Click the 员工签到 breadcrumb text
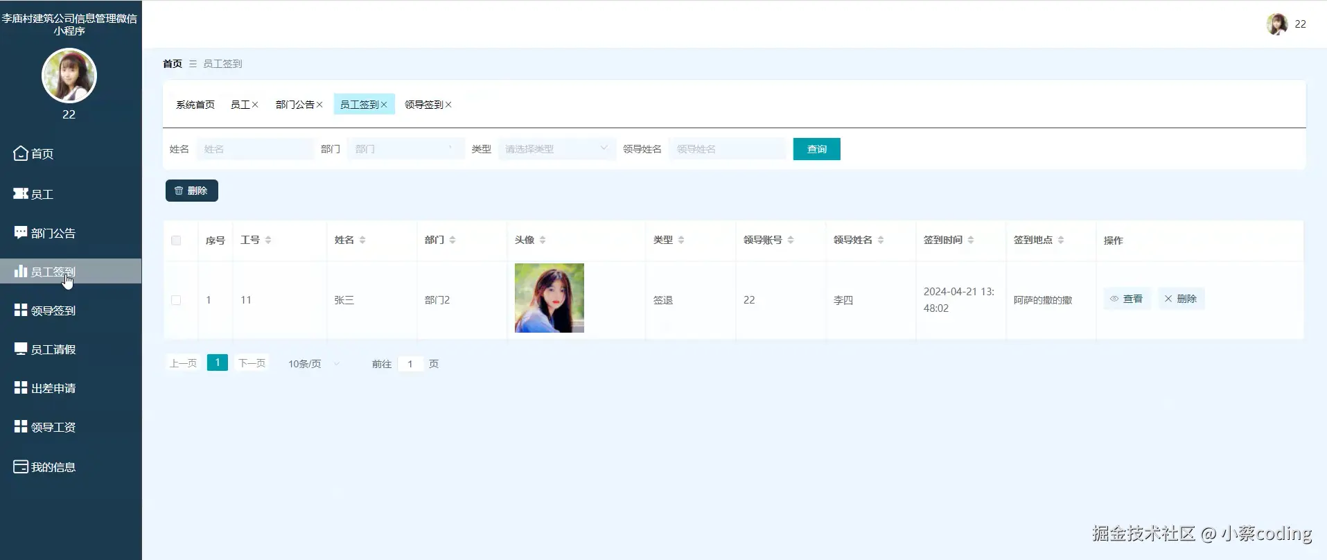Image resolution: width=1327 pixels, height=560 pixels. (222, 64)
